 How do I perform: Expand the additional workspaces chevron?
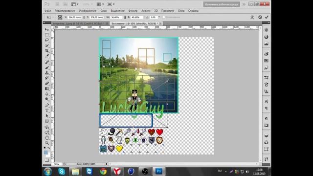(x=244, y=4)
